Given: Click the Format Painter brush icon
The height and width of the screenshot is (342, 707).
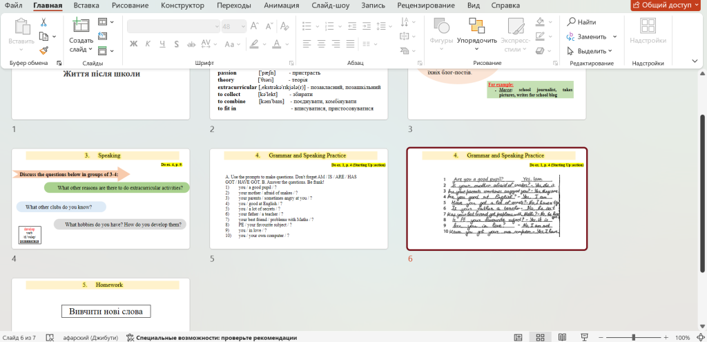Looking at the screenshot, I should [x=43, y=50].
